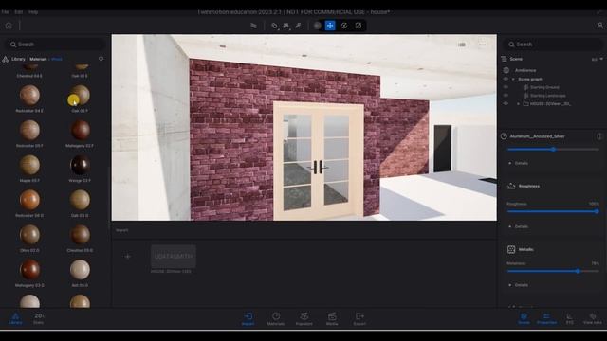607x341 pixels.
Task: Select the Move (translate) gizmo tool
Action: 330,26
